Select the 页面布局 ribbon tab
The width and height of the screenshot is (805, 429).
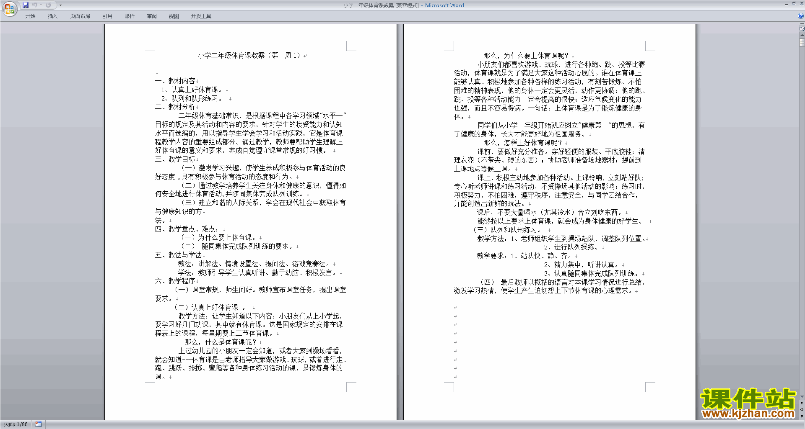click(80, 16)
